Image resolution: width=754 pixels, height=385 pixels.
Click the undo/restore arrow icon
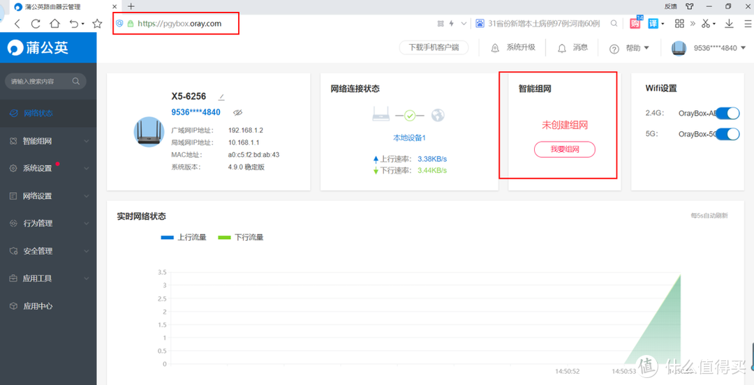(x=73, y=24)
